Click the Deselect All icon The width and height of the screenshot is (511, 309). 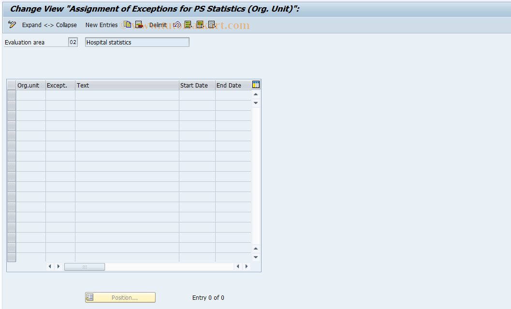pos(212,25)
